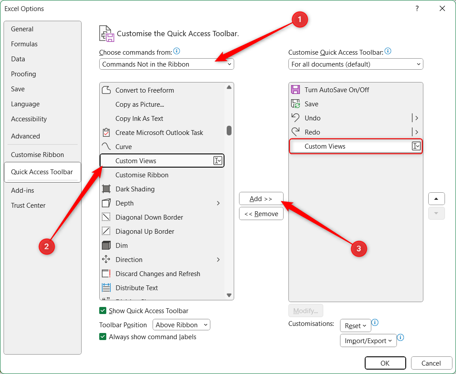Click the Diagonal Down Border icon
The height and width of the screenshot is (374, 456).
pyautogui.click(x=106, y=217)
